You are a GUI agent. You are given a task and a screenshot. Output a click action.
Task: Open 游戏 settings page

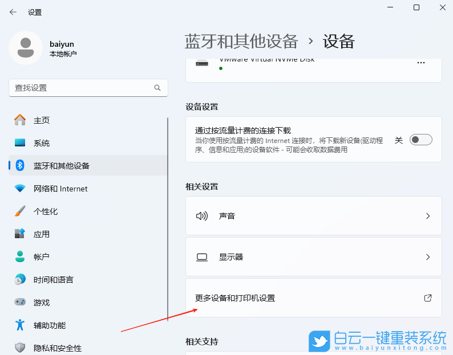coord(88,302)
